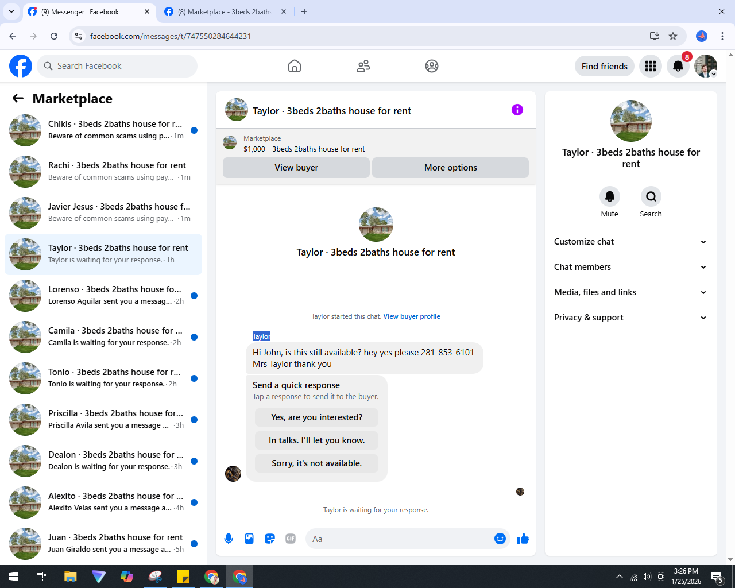Open the Home icon in top navigation
The width and height of the screenshot is (735, 588).
(x=295, y=66)
